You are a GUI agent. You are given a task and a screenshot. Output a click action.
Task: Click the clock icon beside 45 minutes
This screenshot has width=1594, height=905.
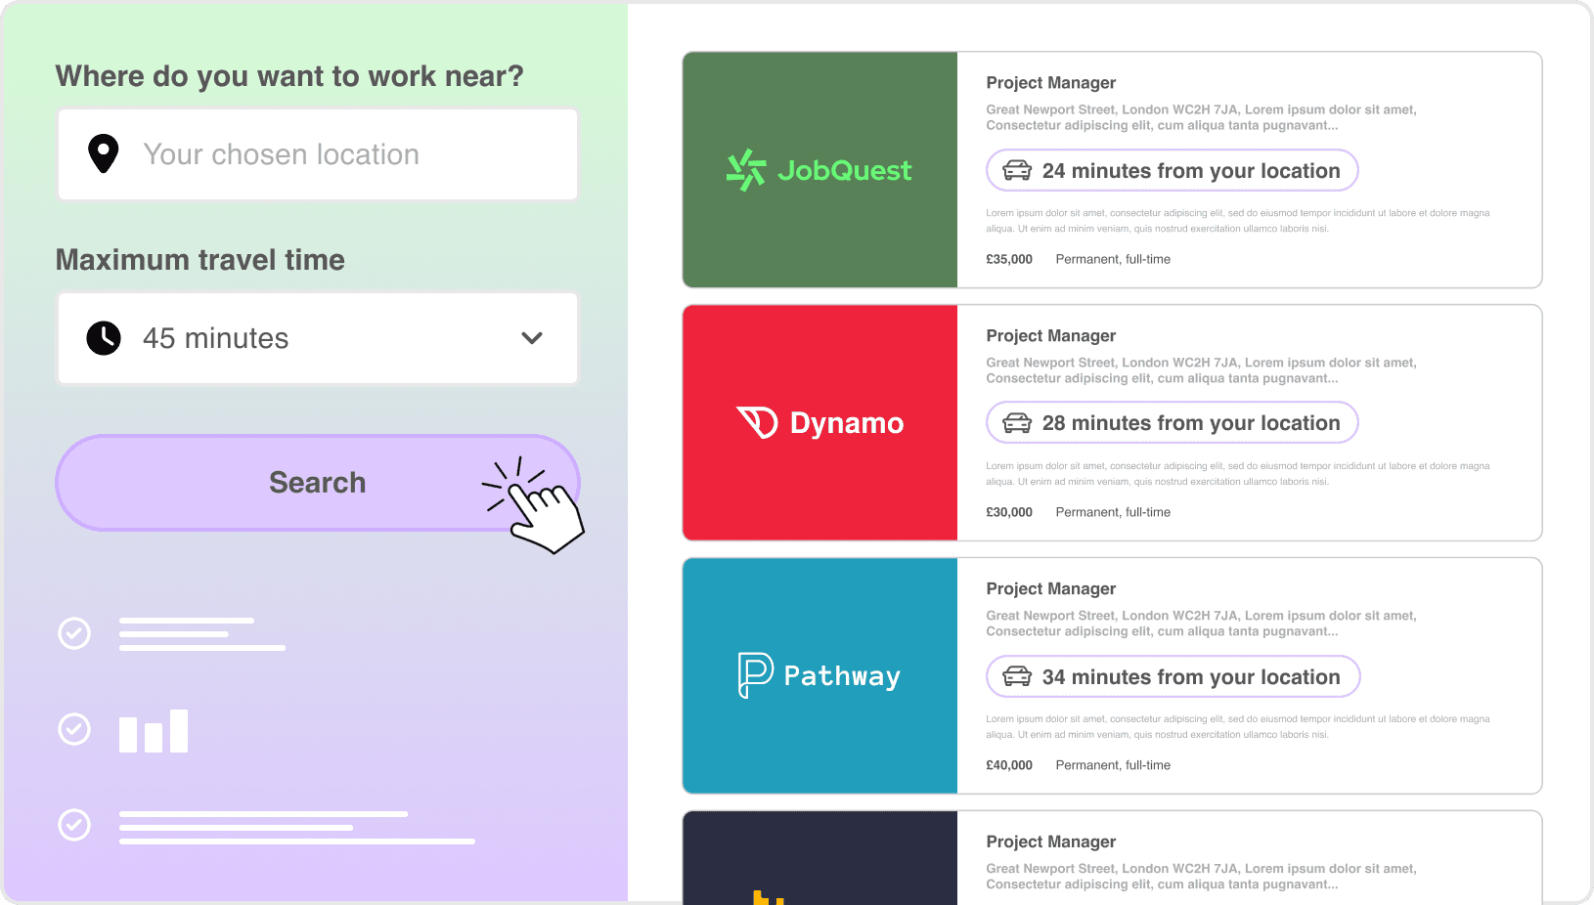click(104, 338)
